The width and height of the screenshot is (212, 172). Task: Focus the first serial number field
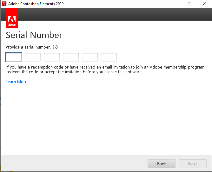(x=14, y=57)
